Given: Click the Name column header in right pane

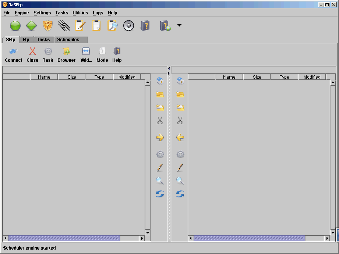Looking at the screenshot, I should pos(229,77).
